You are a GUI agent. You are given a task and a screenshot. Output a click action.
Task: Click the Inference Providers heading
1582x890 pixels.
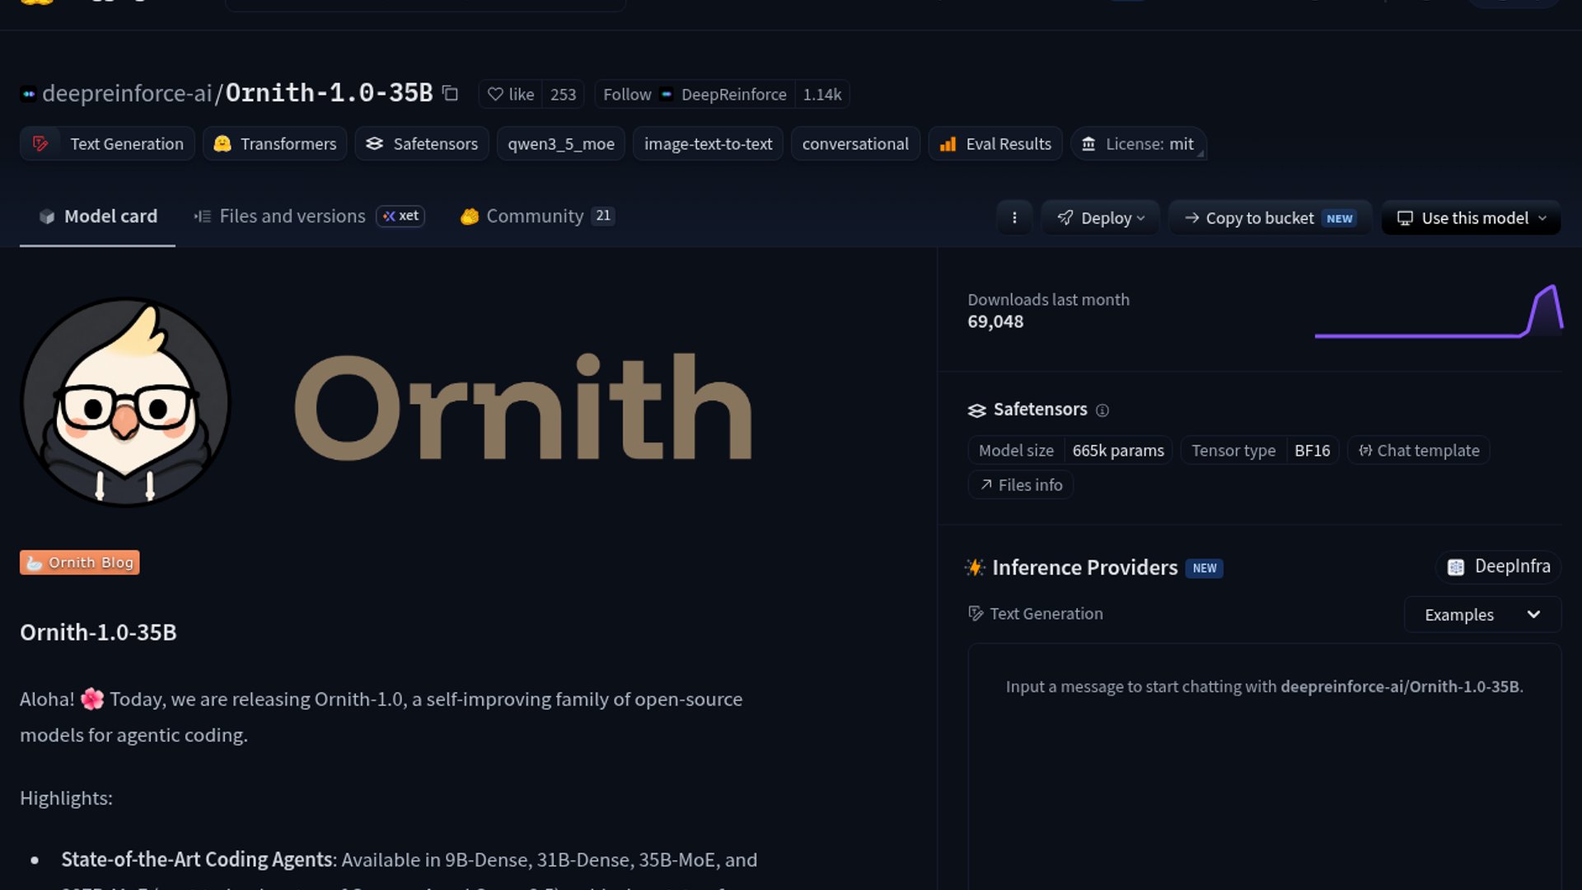[1084, 568]
